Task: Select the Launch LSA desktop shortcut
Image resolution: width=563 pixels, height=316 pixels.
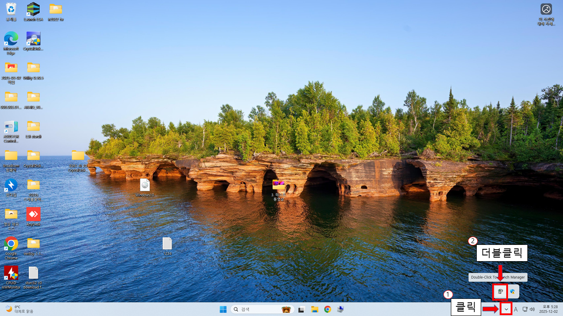Action: [33, 10]
